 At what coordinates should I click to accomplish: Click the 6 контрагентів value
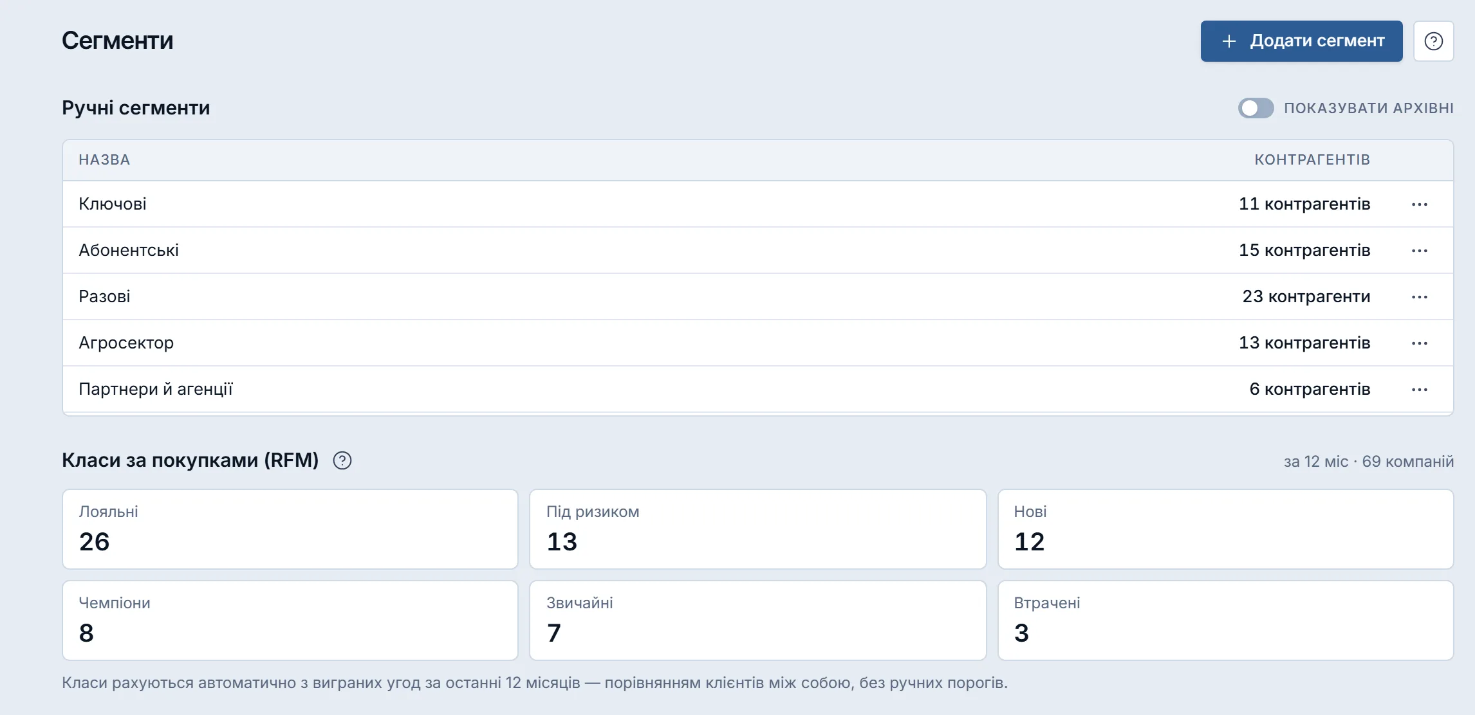pyautogui.click(x=1310, y=390)
